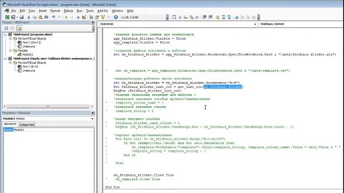Open Help with the blue question mark icon
344x193 pixels.
coord(116,17)
